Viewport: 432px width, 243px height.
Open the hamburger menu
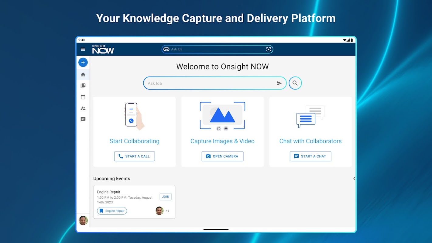click(83, 49)
